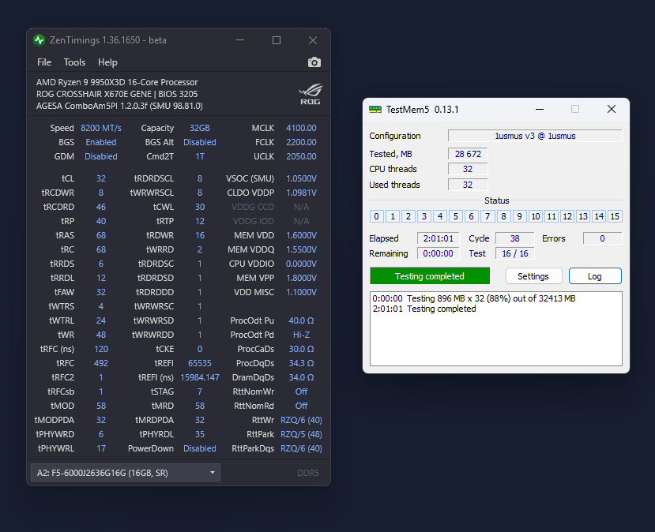Click the Configuration field showing 1usmus v3

coord(535,136)
